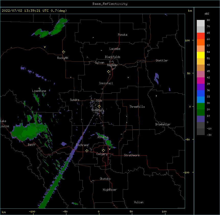Viewport: 220px width, 215px height.
Task: Click the RockyMH station diamond marker
Action: tap(64, 52)
